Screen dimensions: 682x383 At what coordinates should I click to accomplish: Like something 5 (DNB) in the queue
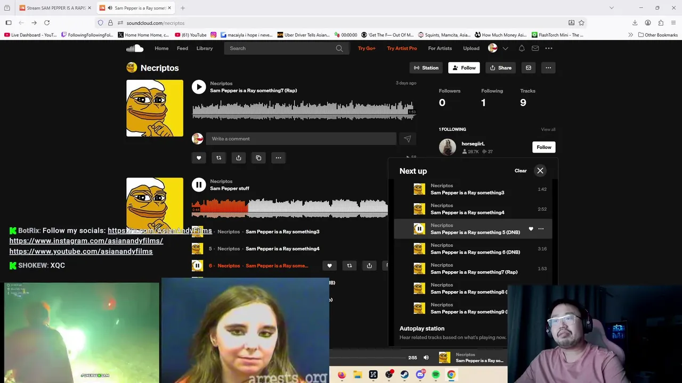(x=531, y=229)
